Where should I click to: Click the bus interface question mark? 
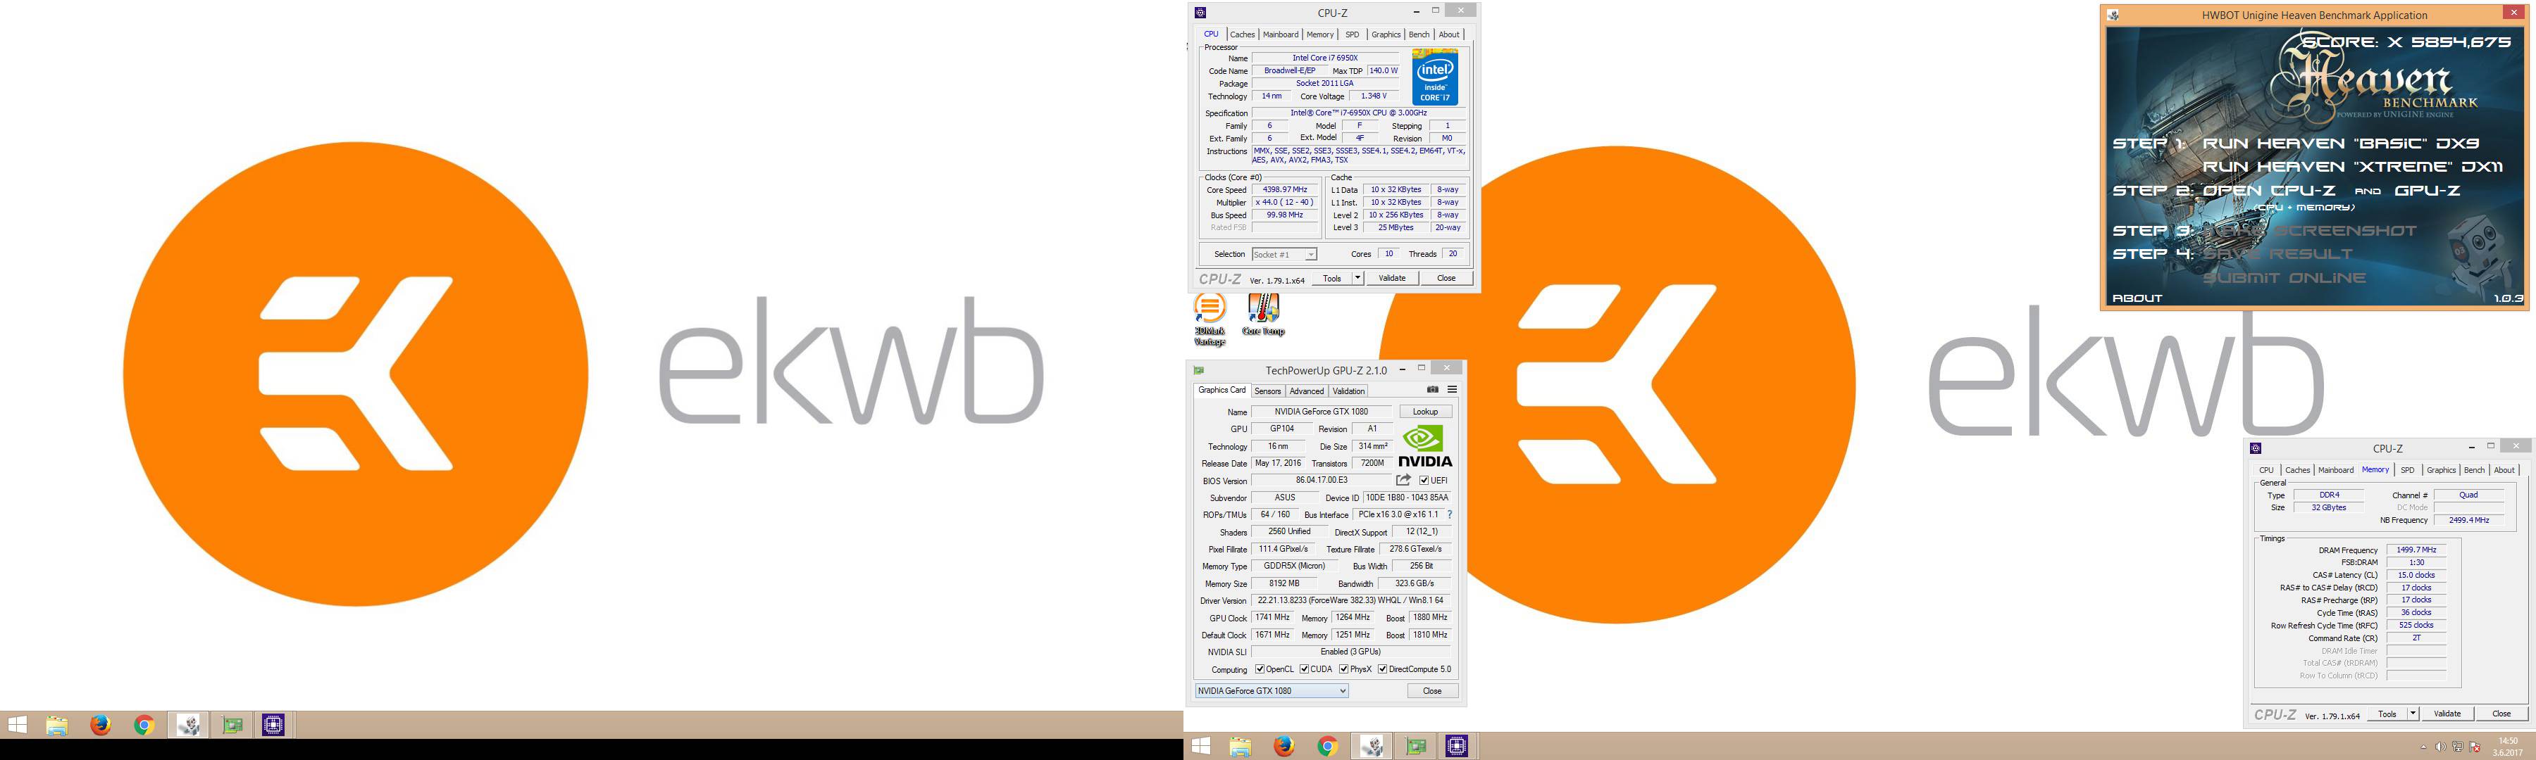[x=1450, y=514]
